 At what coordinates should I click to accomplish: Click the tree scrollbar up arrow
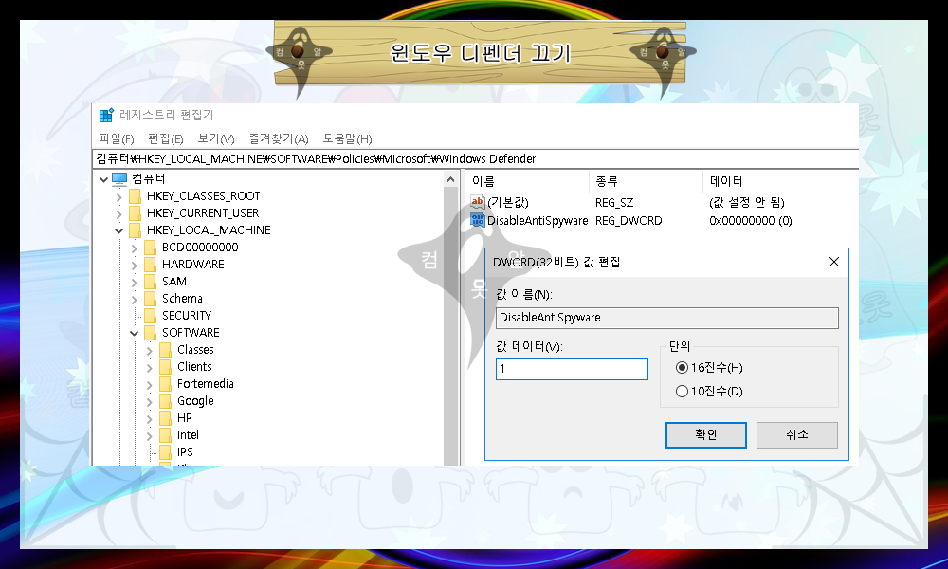tap(450, 179)
